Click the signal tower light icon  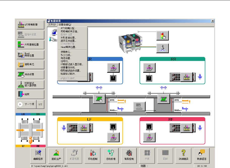pyautogui.click(x=162, y=36)
